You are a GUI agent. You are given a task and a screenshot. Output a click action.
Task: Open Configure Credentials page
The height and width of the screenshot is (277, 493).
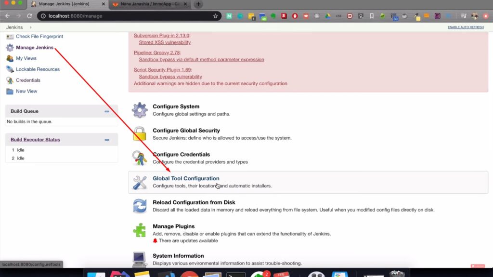181,155
